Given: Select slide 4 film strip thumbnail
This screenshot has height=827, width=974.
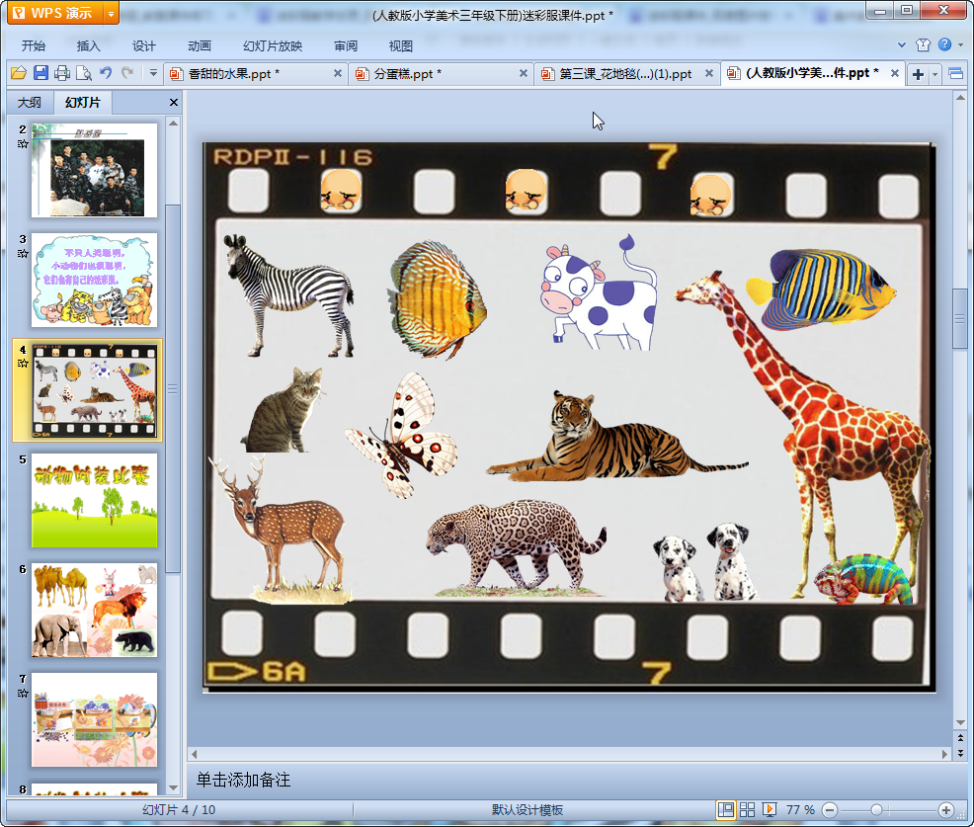Looking at the screenshot, I should pyautogui.click(x=95, y=390).
